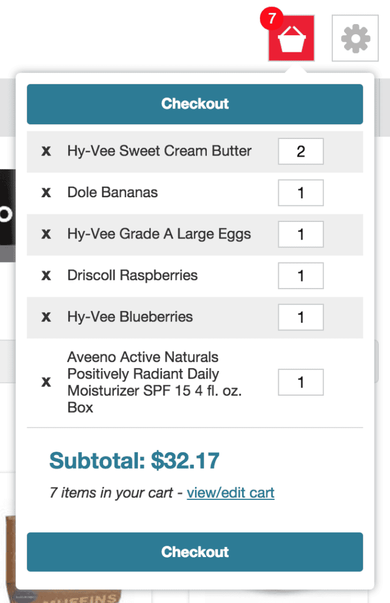This screenshot has width=390, height=603.
Task: Remove Driscoll Raspberries using the x
Action: click(x=46, y=276)
